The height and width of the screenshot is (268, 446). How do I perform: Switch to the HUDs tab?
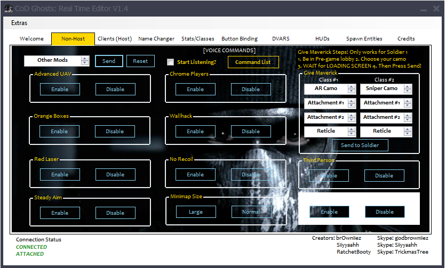[x=322, y=39]
